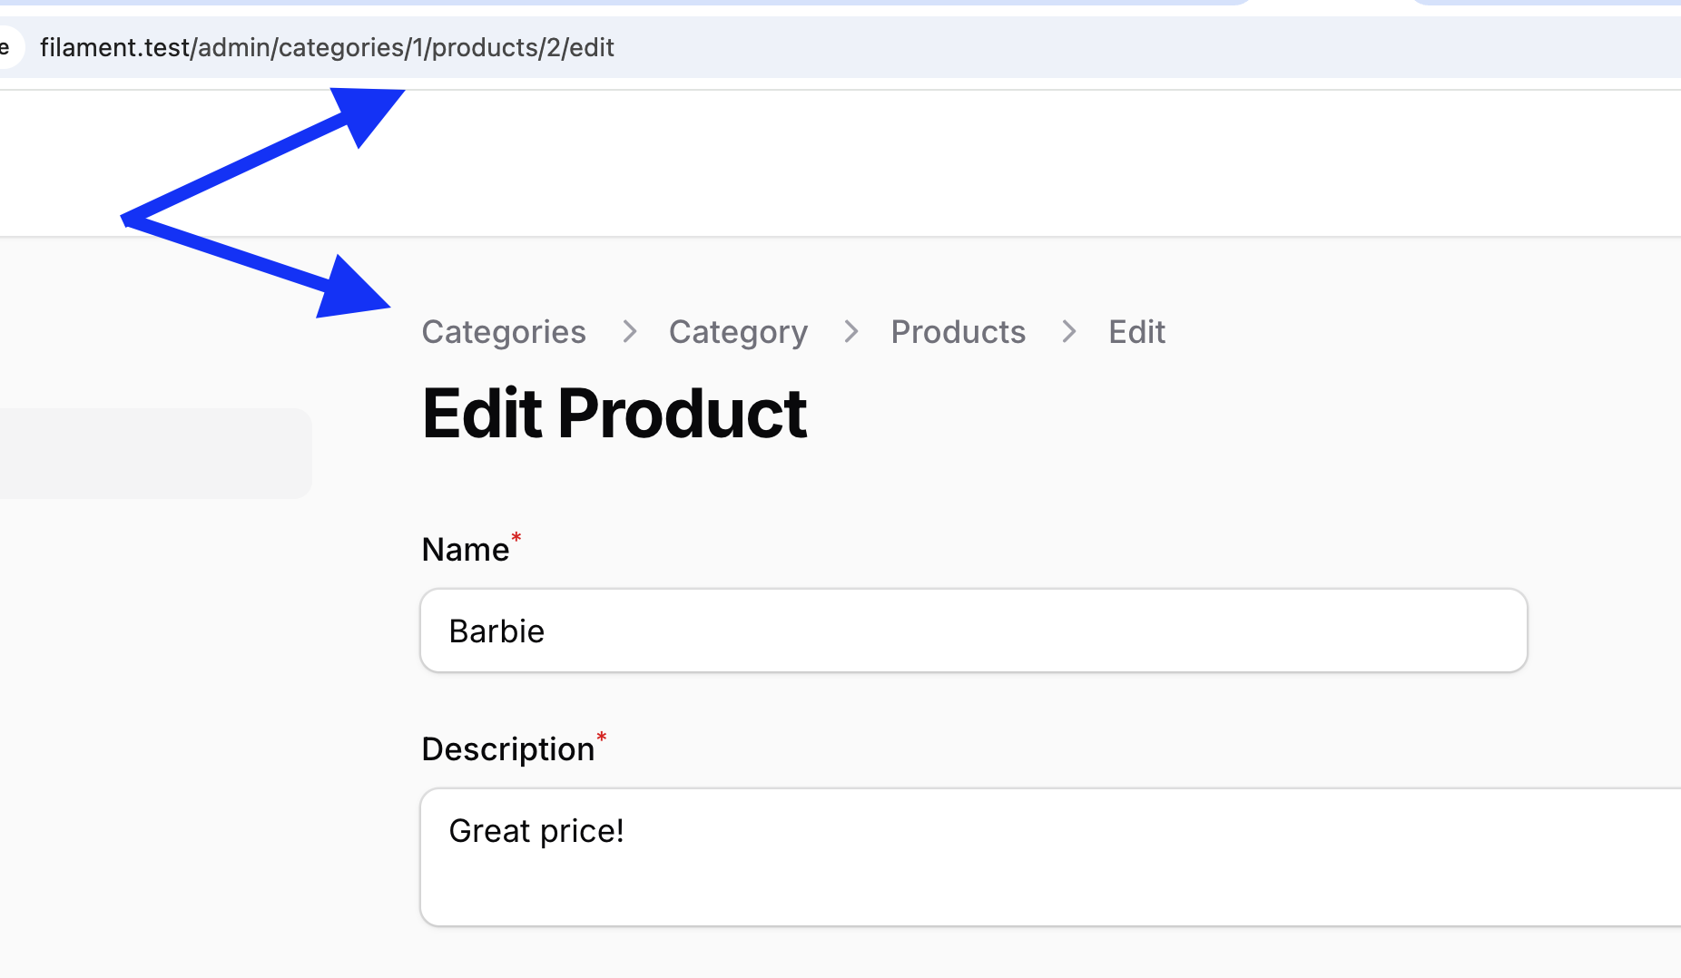Navigate to the Products breadcrumb
1681x978 pixels.
pyautogui.click(x=958, y=332)
